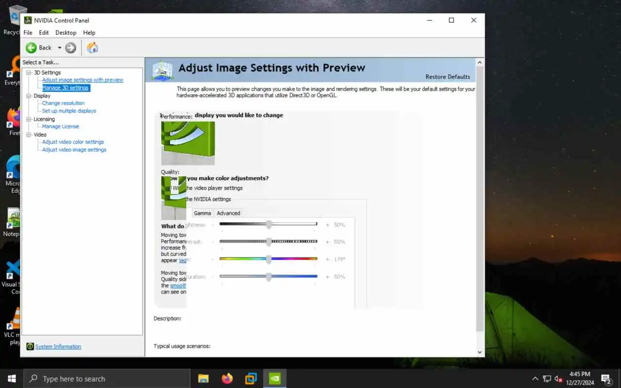Open the Back history dropdown arrow
The image size is (621, 388).
tap(60, 48)
